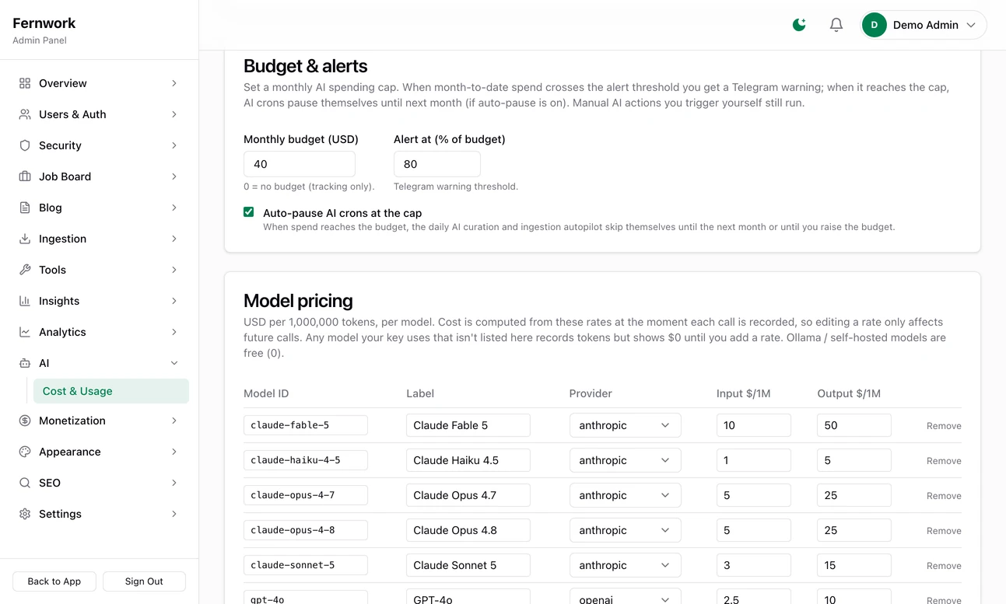Open the Demo Admin account menu
This screenshot has width=1006, height=604.
click(x=924, y=25)
